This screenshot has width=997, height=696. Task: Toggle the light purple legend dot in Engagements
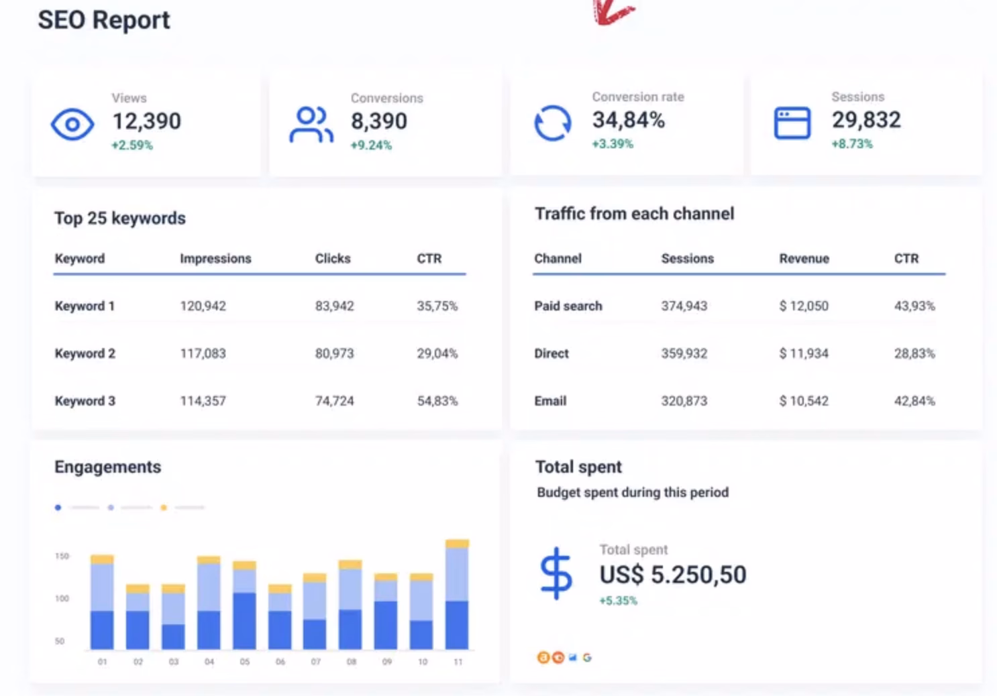click(111, 508)
